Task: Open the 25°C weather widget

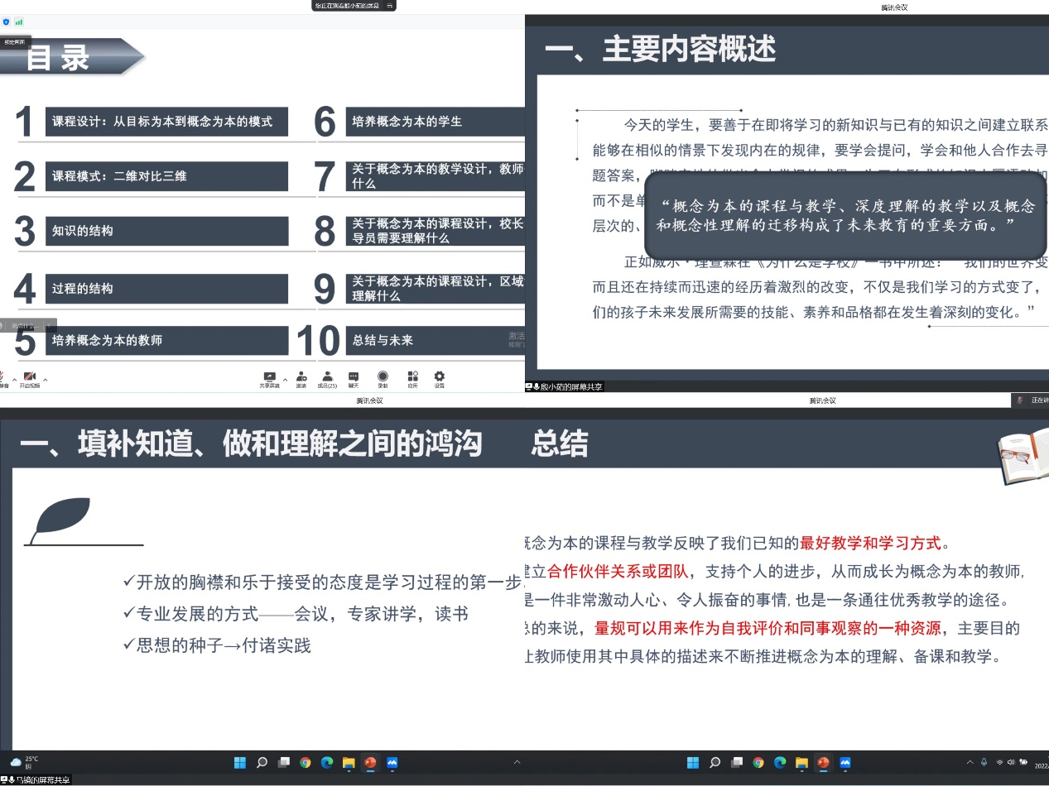Action: pos(25,762)
